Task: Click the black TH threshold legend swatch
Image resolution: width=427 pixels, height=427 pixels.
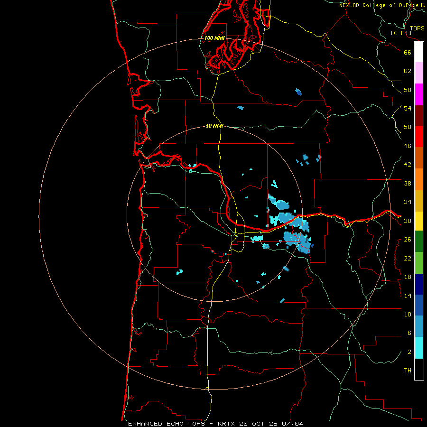Action: 419,369
